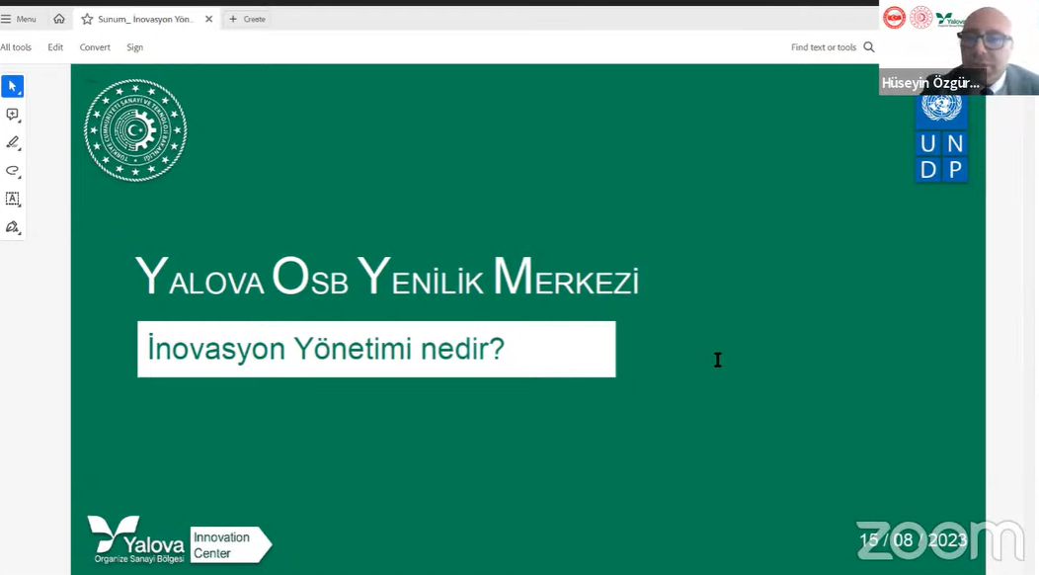Click the search magnifier icon
1039x575 pixels.
pyautogui.click(x=869, y=47)
